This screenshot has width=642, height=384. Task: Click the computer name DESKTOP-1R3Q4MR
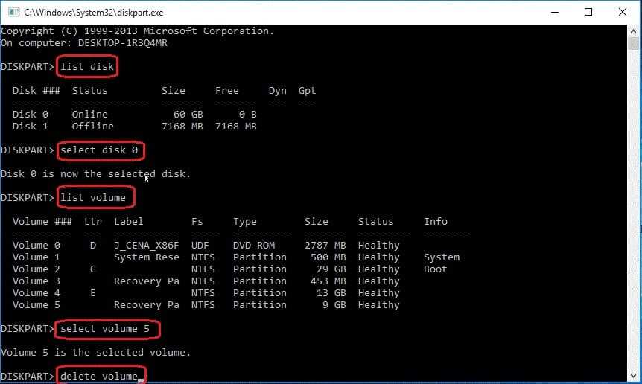pyautogui.click(x=122, y=43)
